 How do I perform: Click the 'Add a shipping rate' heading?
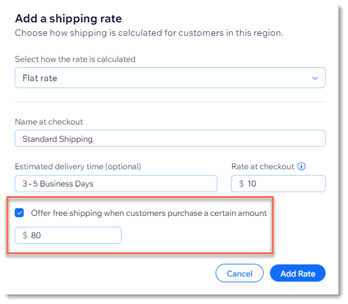coord(68,19)
